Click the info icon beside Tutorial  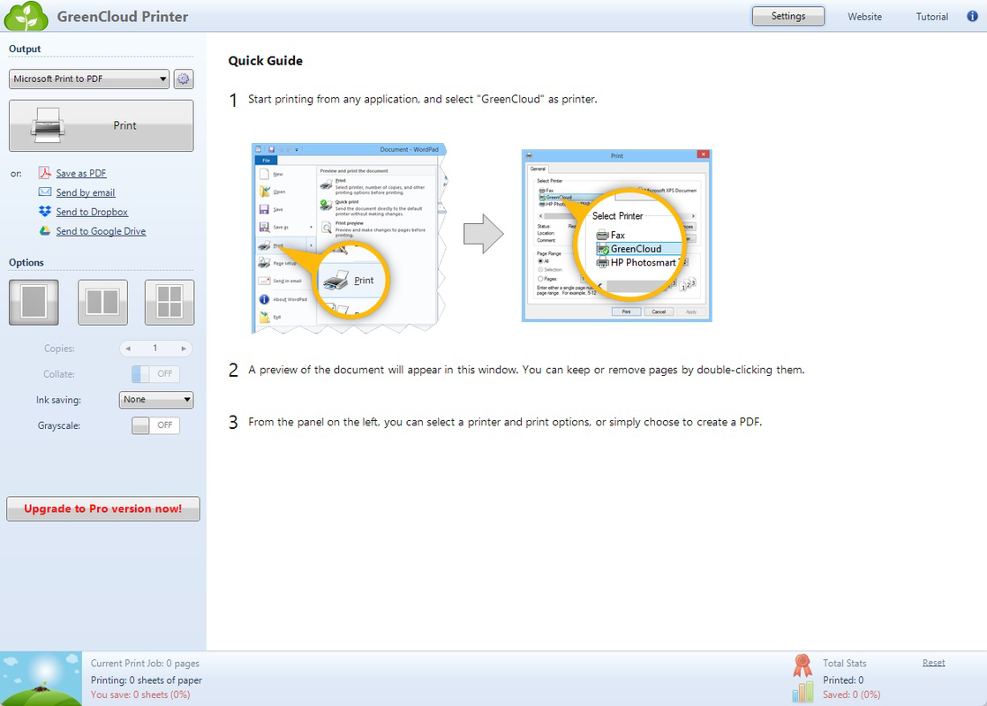click(x=972, y=17)
